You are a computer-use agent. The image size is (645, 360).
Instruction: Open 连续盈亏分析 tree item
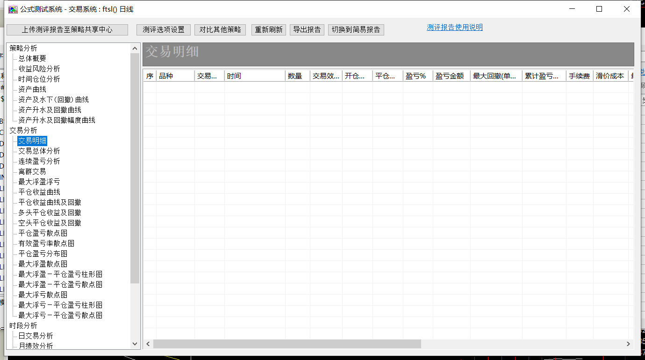coord(39,161)
